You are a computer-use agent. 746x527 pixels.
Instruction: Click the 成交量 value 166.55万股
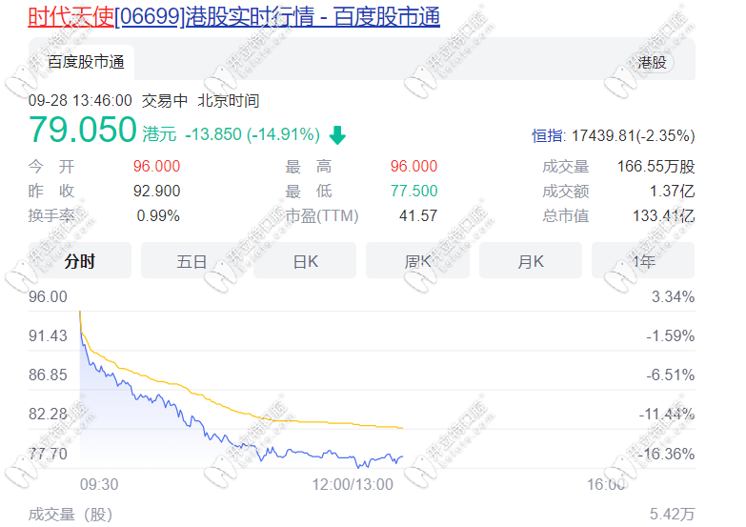coord(656,166)
